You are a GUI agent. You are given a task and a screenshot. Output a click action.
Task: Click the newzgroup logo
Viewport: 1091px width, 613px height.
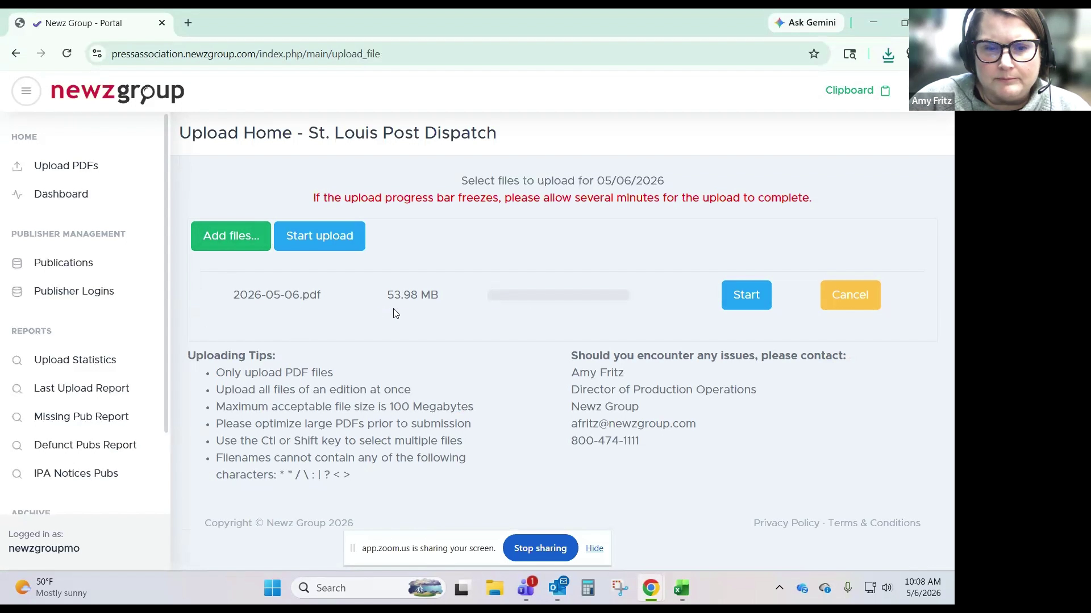[x=118, y=93]
